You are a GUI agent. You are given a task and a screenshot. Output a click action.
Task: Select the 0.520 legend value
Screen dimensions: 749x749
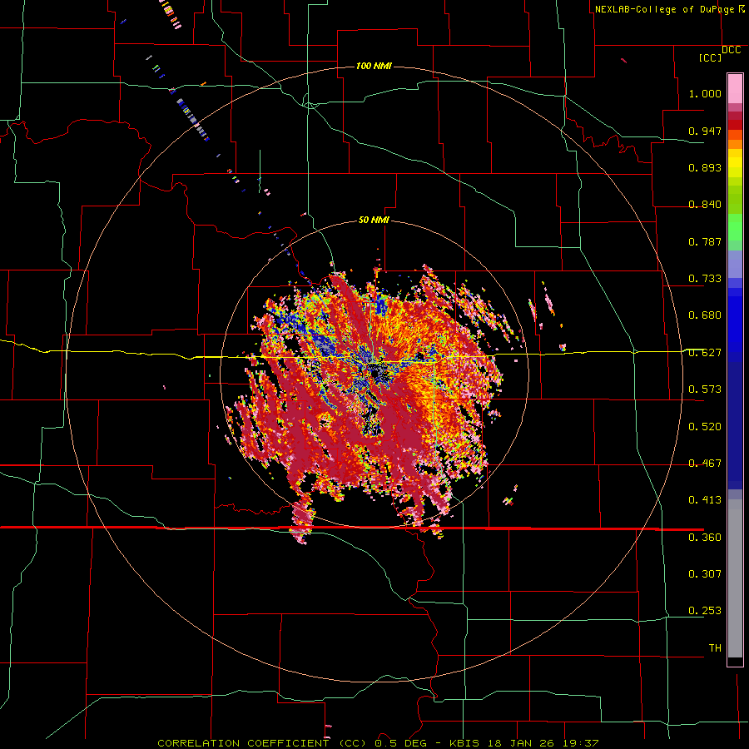coord(705,427)
